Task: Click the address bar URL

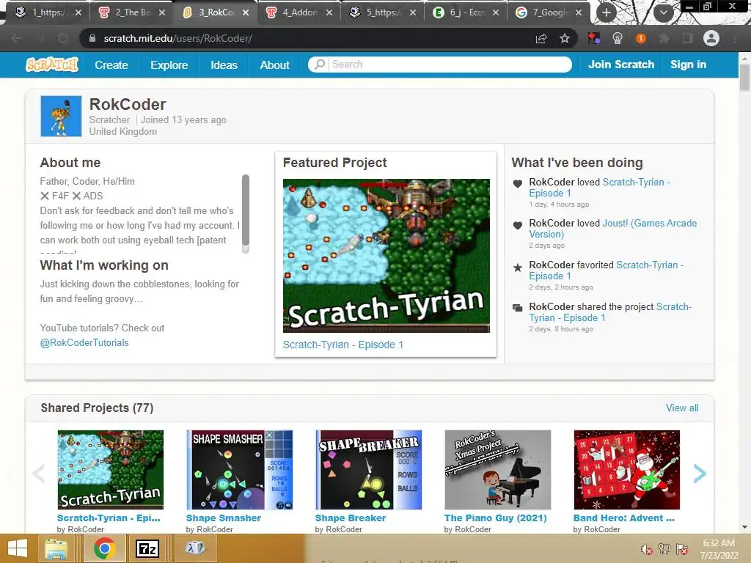Action: 177,38
